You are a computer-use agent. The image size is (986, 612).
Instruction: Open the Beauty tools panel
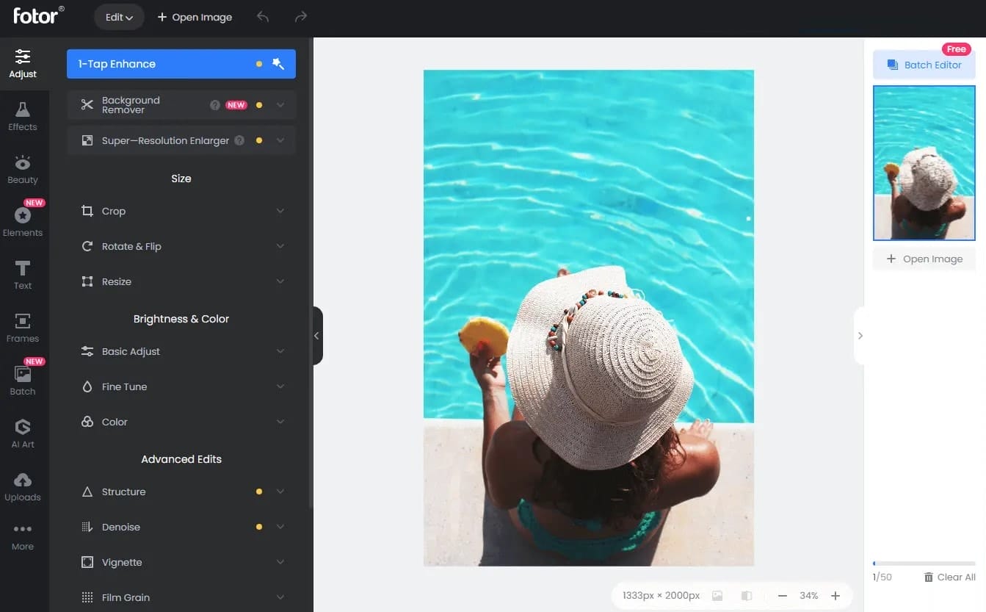coord(23,169)
